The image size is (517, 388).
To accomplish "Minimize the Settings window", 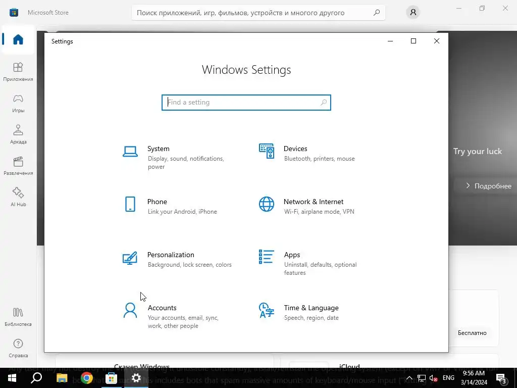I will (x=390, y=41).
